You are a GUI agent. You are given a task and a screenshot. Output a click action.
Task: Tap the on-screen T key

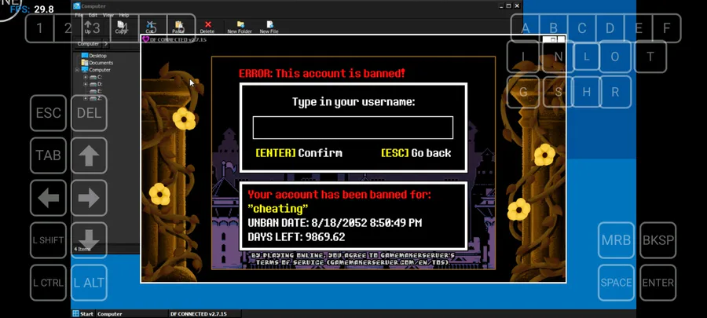coord(650,57)
